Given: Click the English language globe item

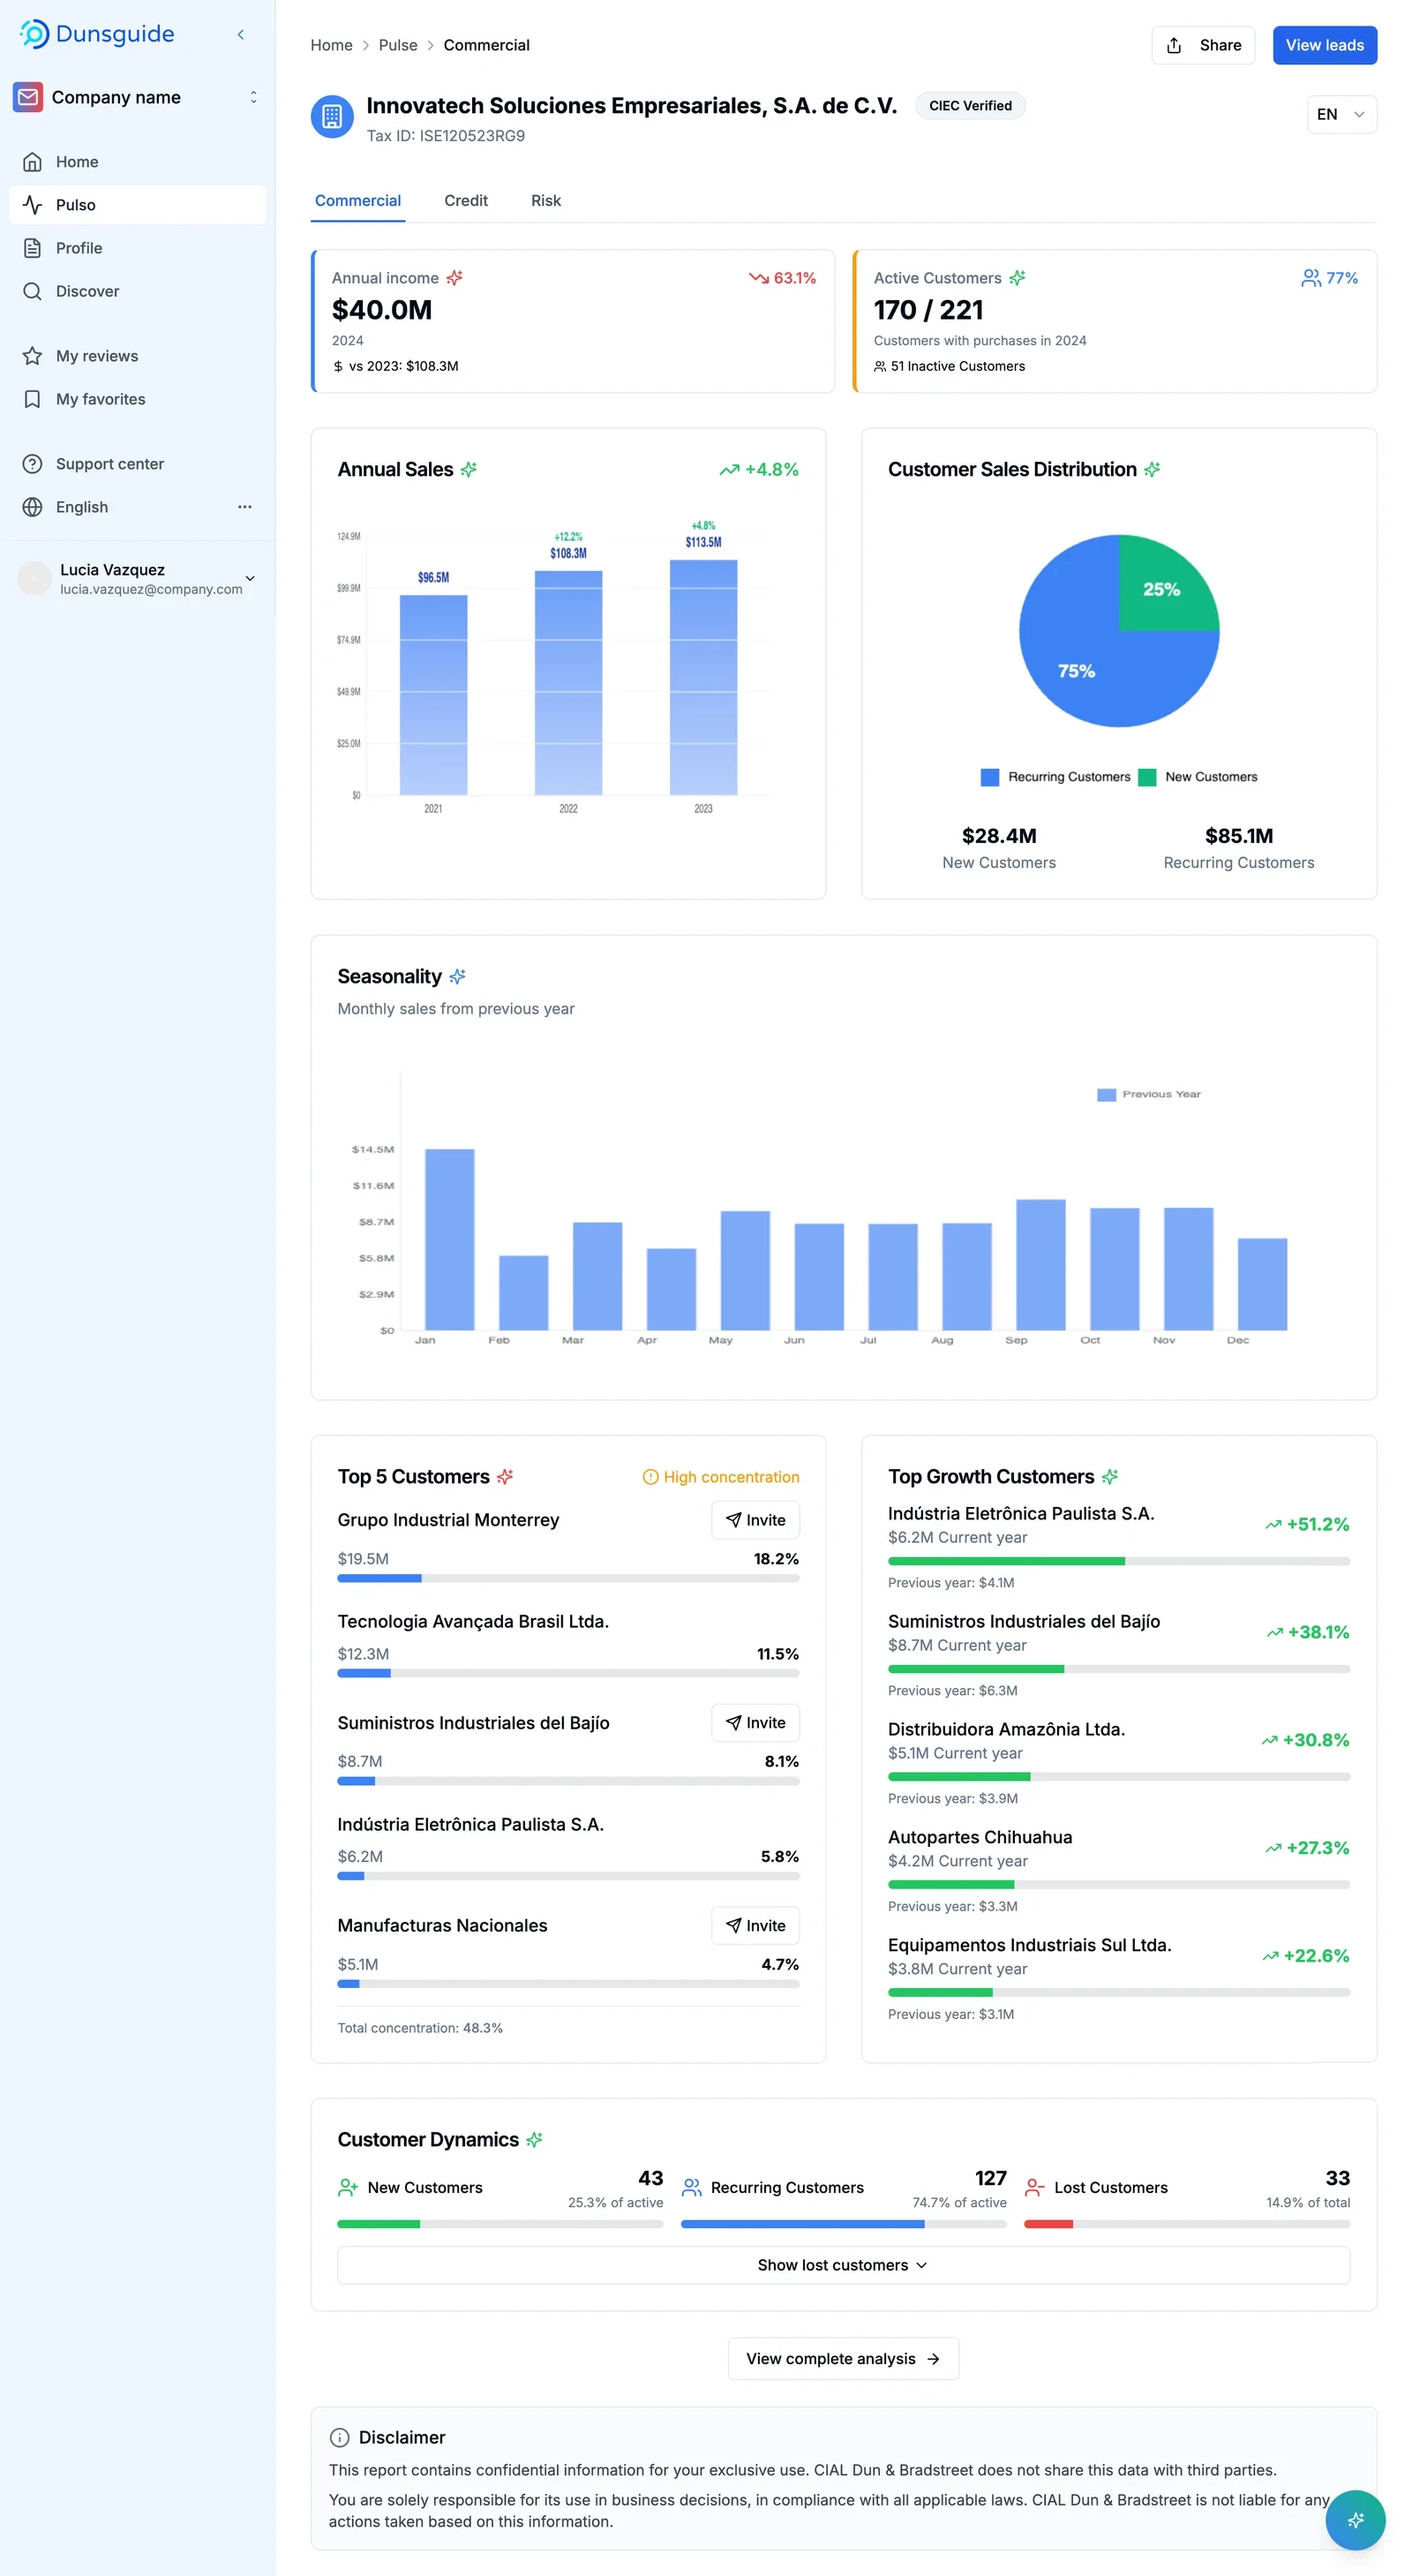Looking at the screenshot, I should (x=32, y=507).
